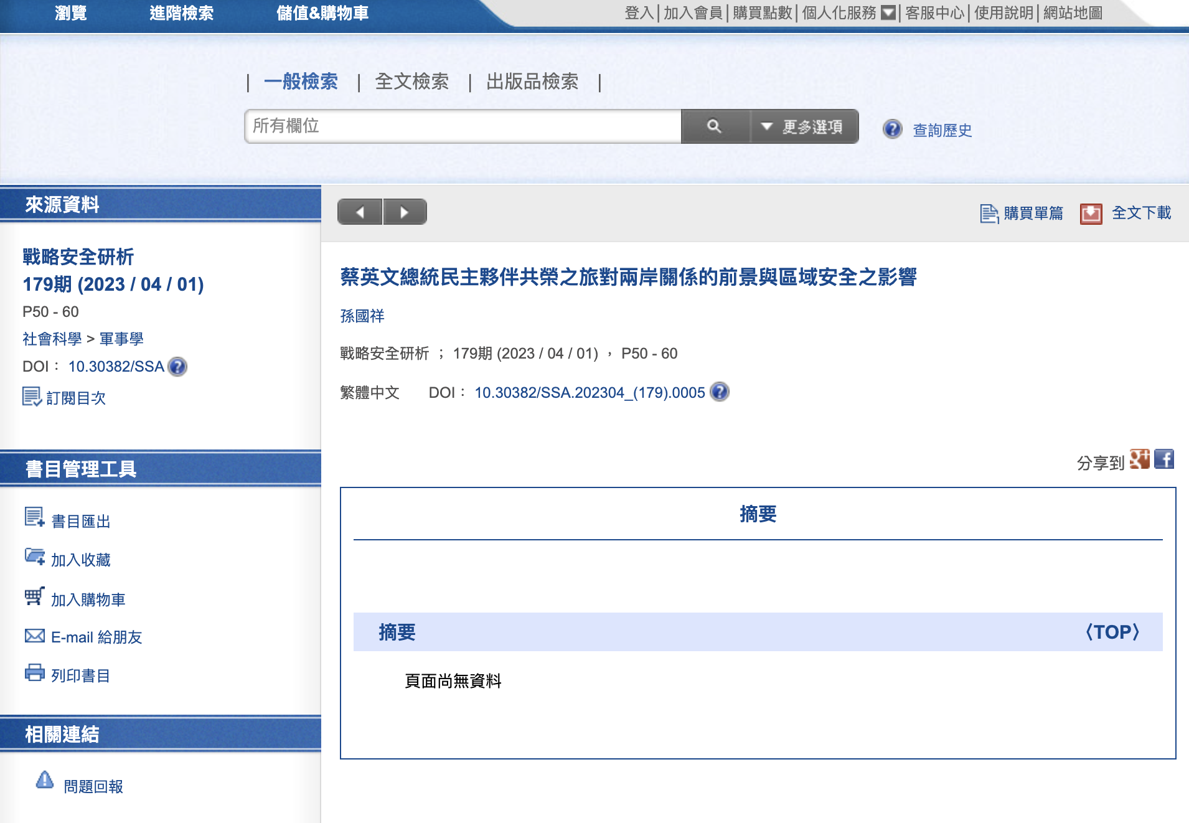1189x823 pixels.
Task: Click help icon beside article DOI
Action: tap(719, 392)
